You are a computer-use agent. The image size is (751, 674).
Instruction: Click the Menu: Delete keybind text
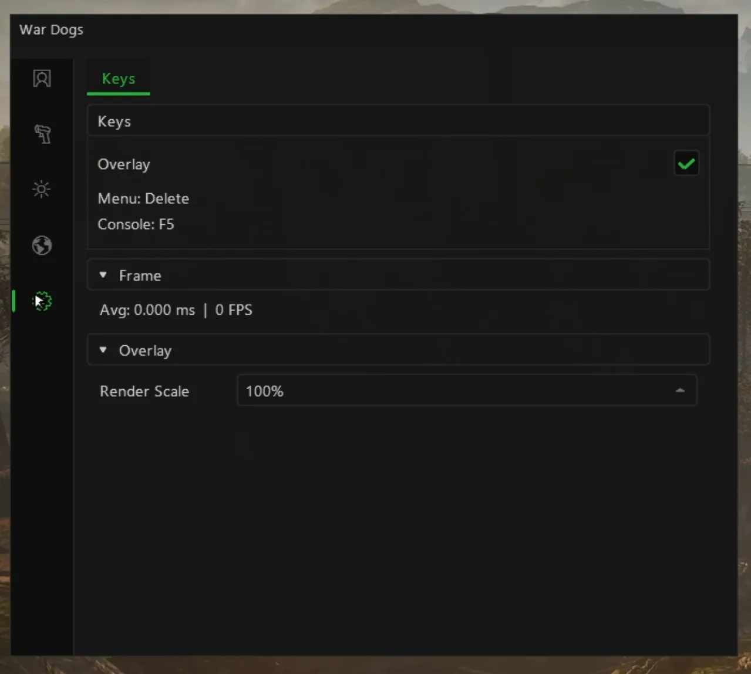[143, 198]
